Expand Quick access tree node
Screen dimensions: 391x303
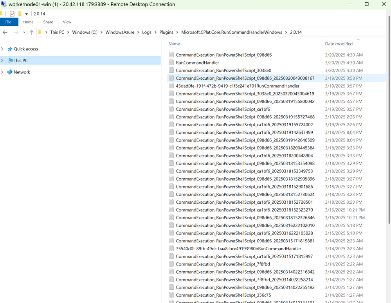click(2, 49)
